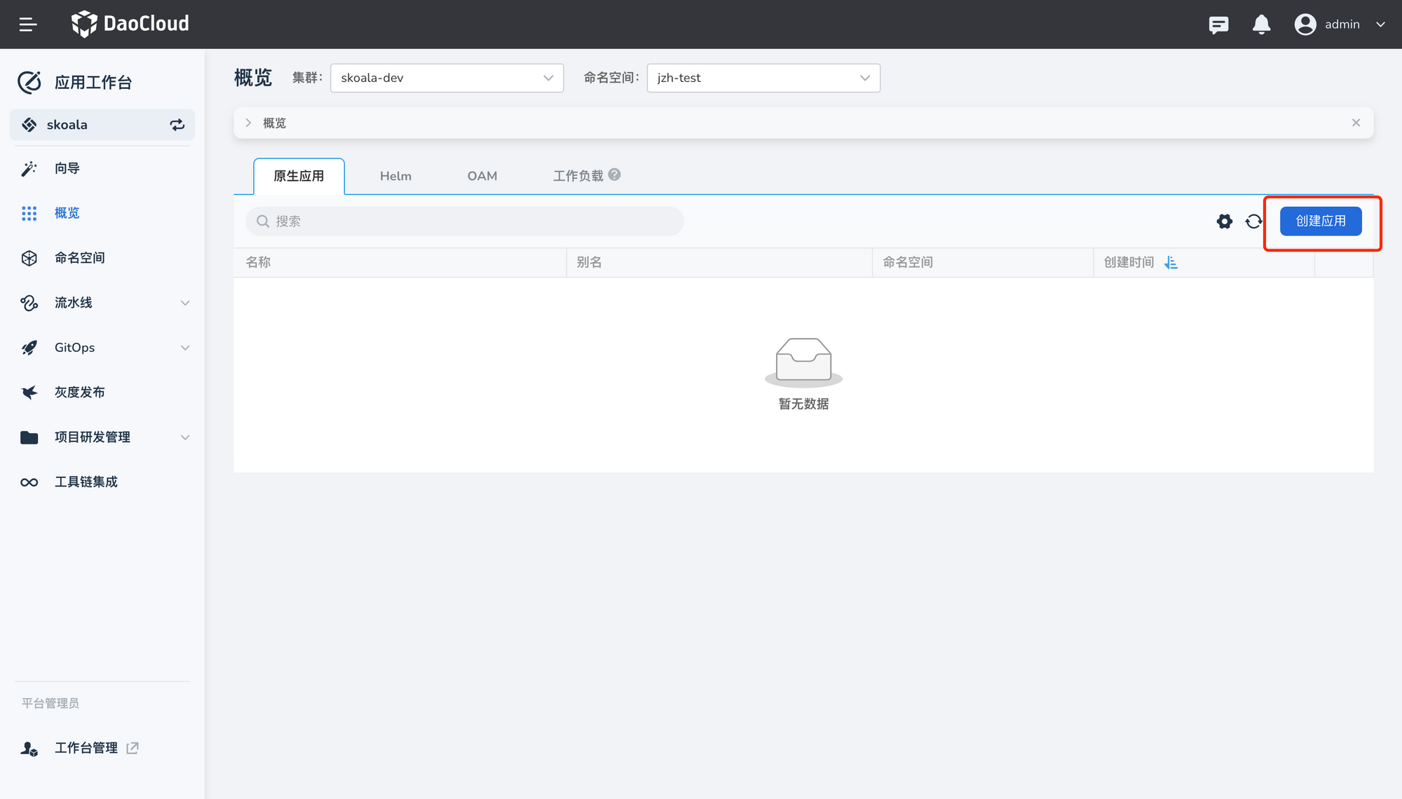Click the 工具链集成 infinity icon
Viewport: 1402px width, 799px height.
29,482
